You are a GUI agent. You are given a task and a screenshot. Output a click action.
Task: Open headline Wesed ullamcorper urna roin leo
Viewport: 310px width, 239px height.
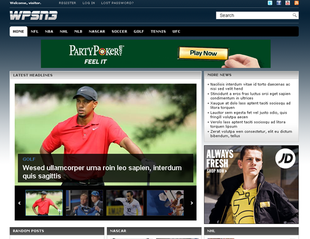coord(102,172)
